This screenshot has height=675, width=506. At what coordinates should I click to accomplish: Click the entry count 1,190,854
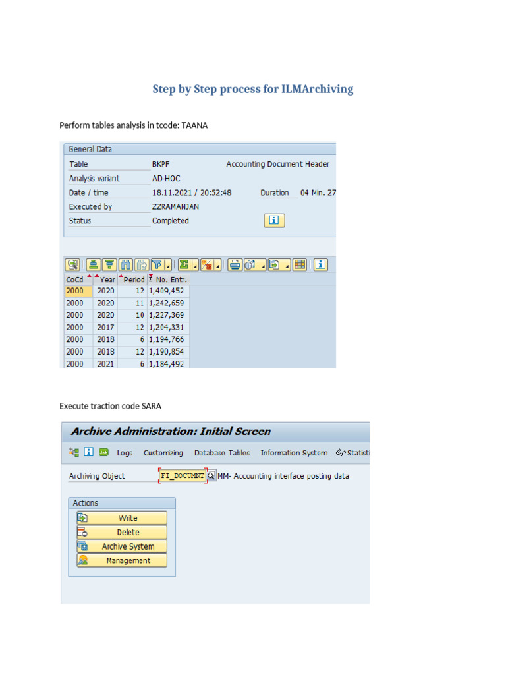pos(167,352)
